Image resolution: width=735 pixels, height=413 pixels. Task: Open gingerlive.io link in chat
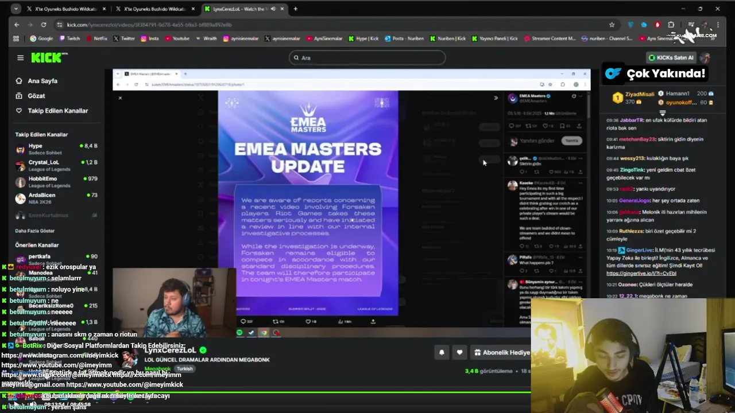point(641,274)
